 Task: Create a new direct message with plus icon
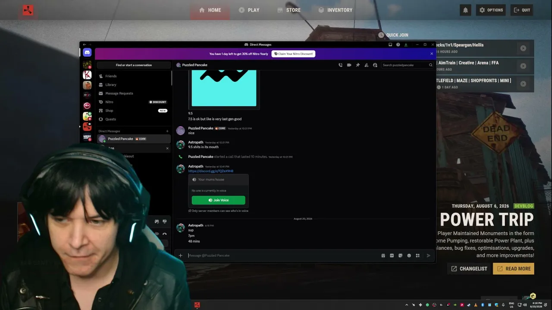click(x=167, y=131)
